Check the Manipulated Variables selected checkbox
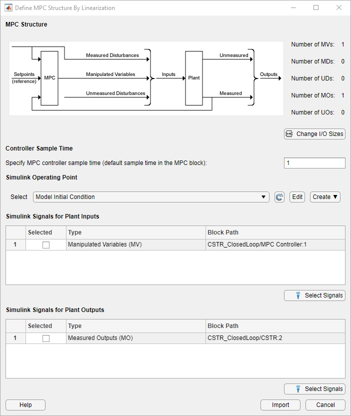The image size is (351, 416). 46,245
